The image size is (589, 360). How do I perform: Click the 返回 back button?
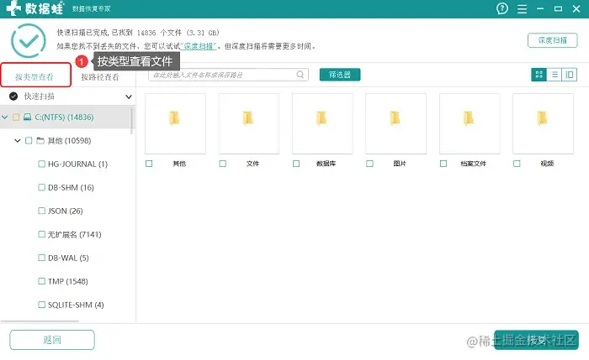pyautogui.click(x=52, y=340)
